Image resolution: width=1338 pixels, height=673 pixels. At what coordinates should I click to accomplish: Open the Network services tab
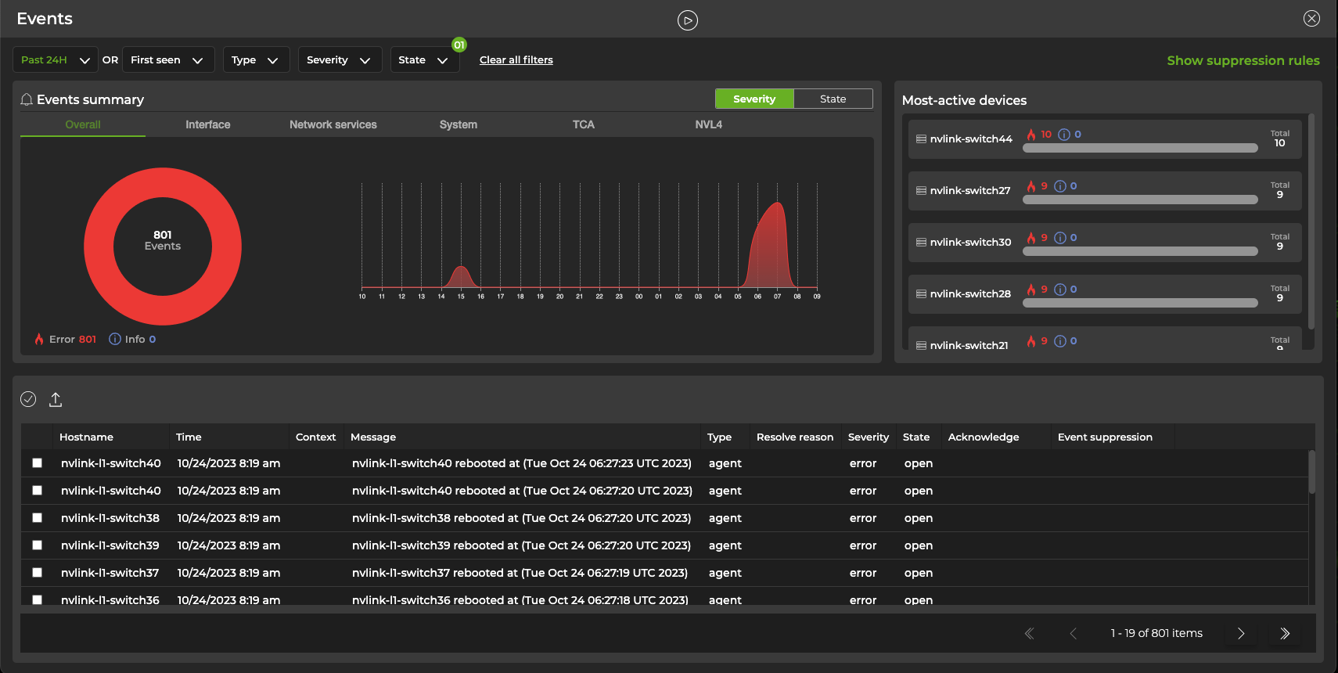pyautogui.click(x=333, y=124)
